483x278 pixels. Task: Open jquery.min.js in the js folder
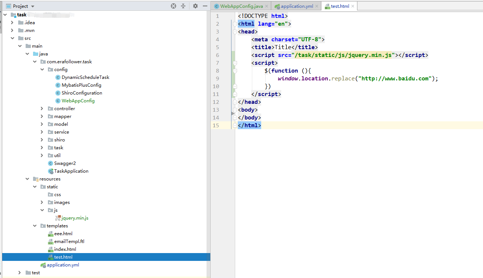point(75,218)
